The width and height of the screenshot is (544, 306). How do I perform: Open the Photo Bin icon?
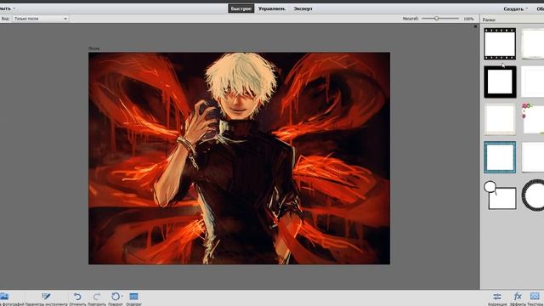click(x=4, y=297)
